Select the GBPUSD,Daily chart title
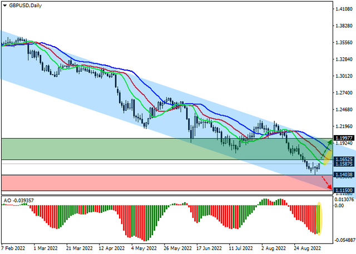Viewport: 356px width, 254px height. (26, 6)
